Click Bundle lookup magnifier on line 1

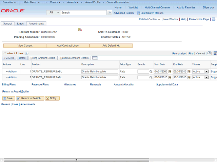coord(151,72)
